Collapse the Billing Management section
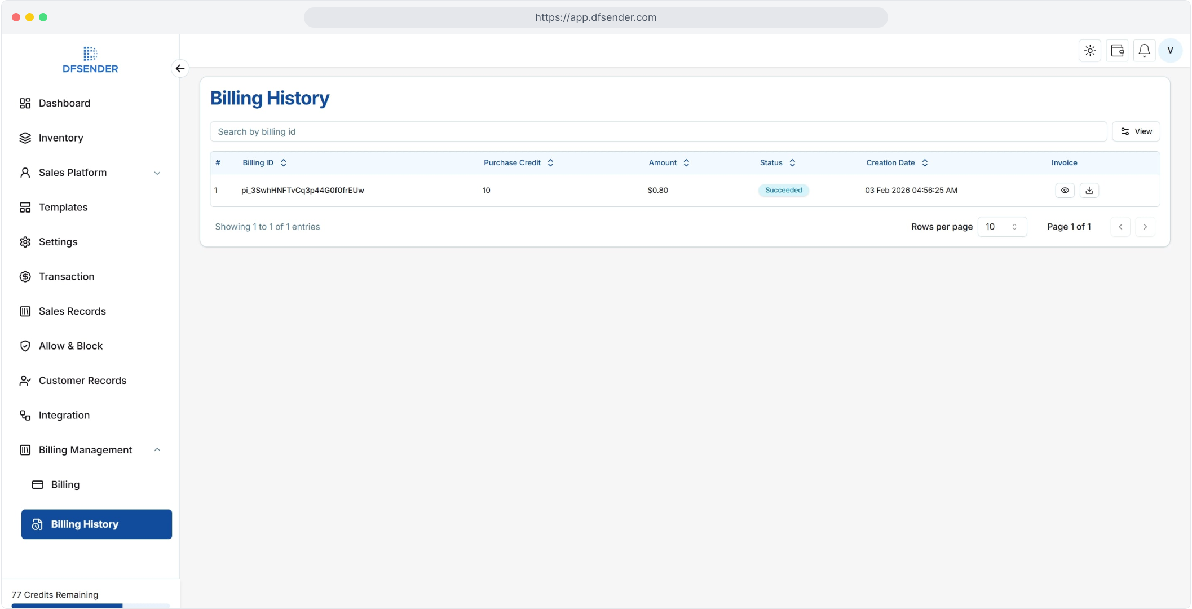This screenshot has height=609, width=1192. pos(157,450)
